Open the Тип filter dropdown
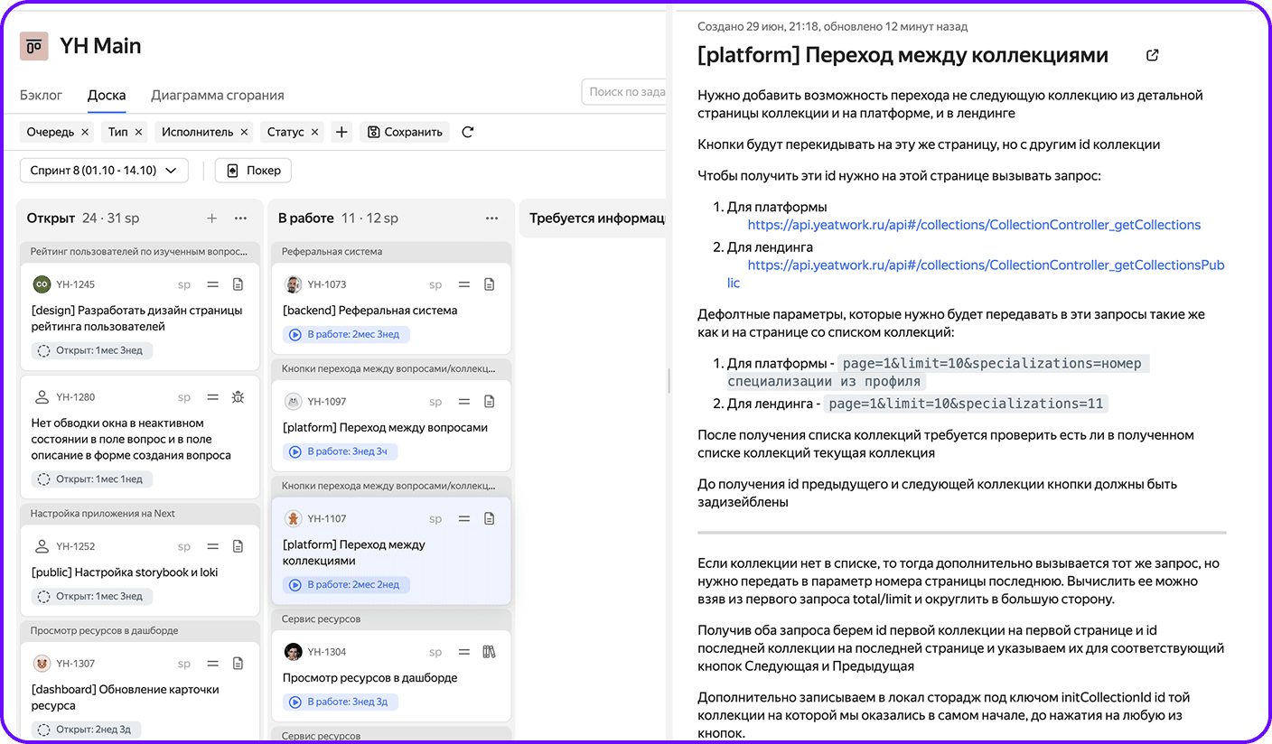The height and width of the screenshot is (744, 1272). (117, 132)
